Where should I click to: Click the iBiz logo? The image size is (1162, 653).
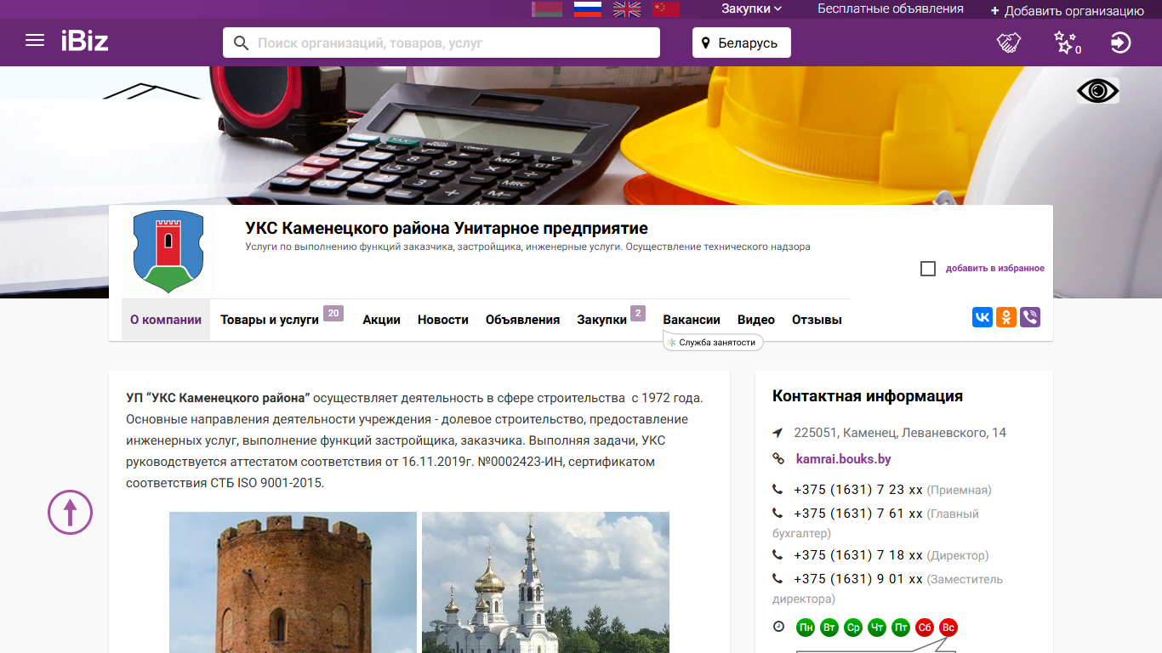84,40
